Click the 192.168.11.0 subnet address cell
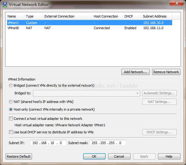 click(x=153, y=28)
